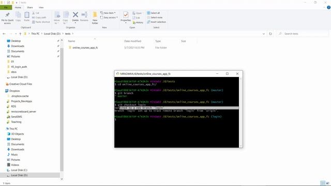
Task: Open the Easy access dropdown
Action: tap(109, 18)
